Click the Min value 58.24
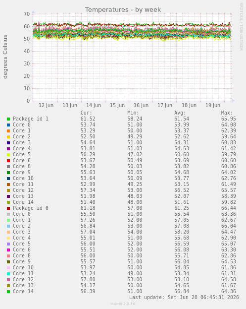This screenshot has width=246, height=309. pos(135,119)
